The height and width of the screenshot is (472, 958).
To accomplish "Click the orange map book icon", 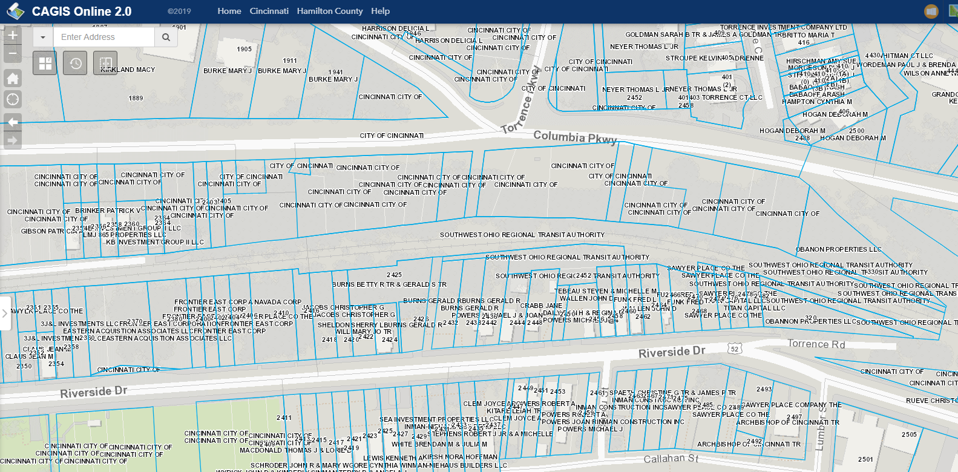I will [931, 11].
